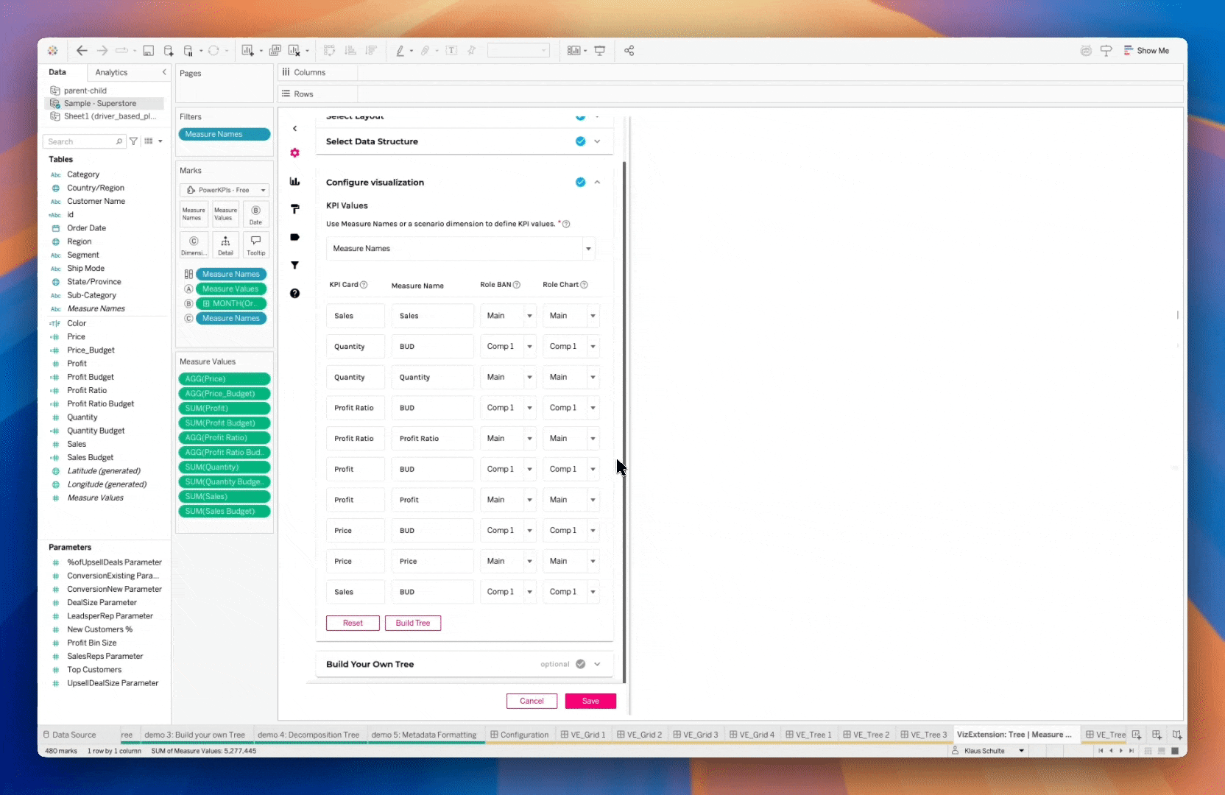
Task: Click the Presentation Mode icon in toolbar
Action: tap(600, 51)
